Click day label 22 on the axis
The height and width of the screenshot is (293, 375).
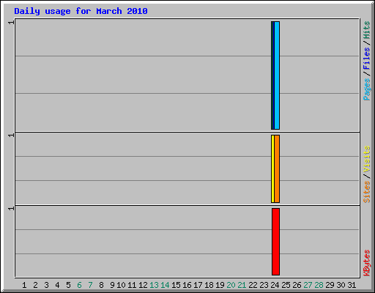click(253, 285)
